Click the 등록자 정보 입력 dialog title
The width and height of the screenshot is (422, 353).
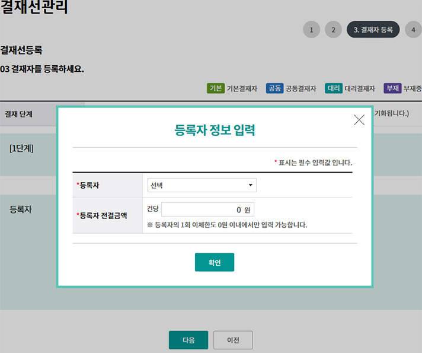pyautogui.click(x=215, y=130)
